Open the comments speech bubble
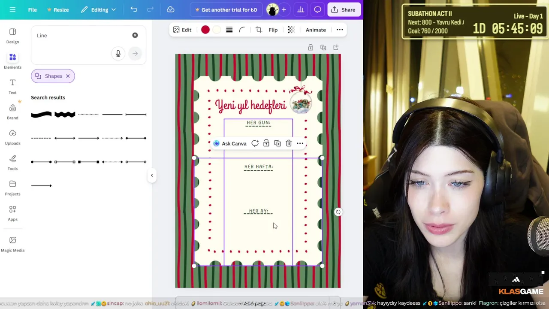The width and height of the screenshot is (549, 309). 317,9
